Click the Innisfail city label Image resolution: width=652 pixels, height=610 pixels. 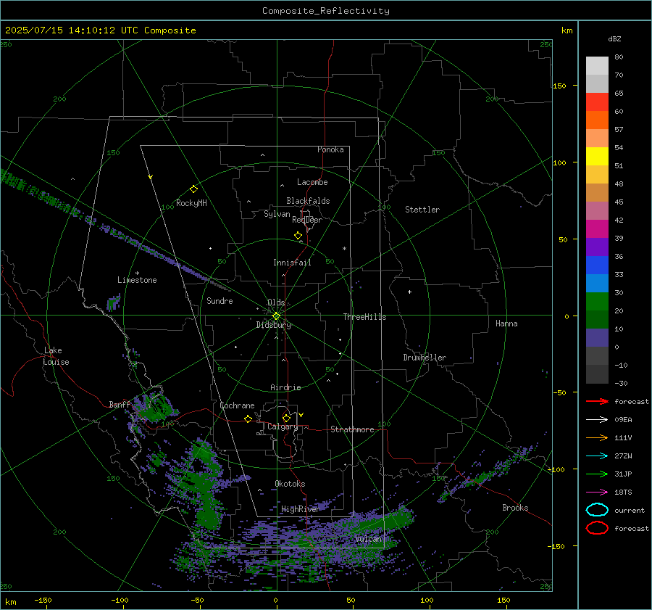pos(292,263)
